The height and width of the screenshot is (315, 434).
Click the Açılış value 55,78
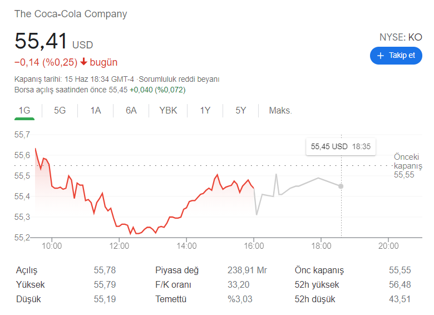pyautogui.click(x=105, y=270)
